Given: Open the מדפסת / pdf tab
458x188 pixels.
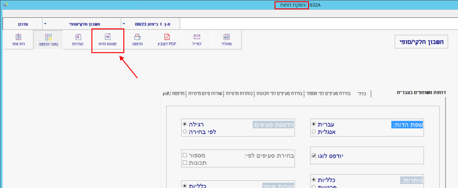Looking at the screenshot, I should [173, 94].
